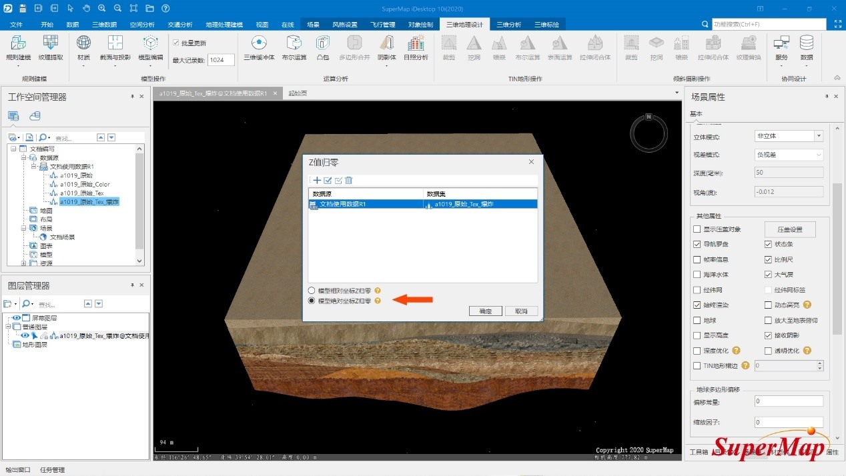The width and height of the screenshot is (846, 476).
Task: Select the 布尔运算 boolean operation tool
Action: click(294, 47)
